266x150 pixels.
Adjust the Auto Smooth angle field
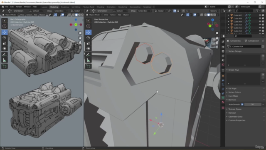(x=253, y=105)
